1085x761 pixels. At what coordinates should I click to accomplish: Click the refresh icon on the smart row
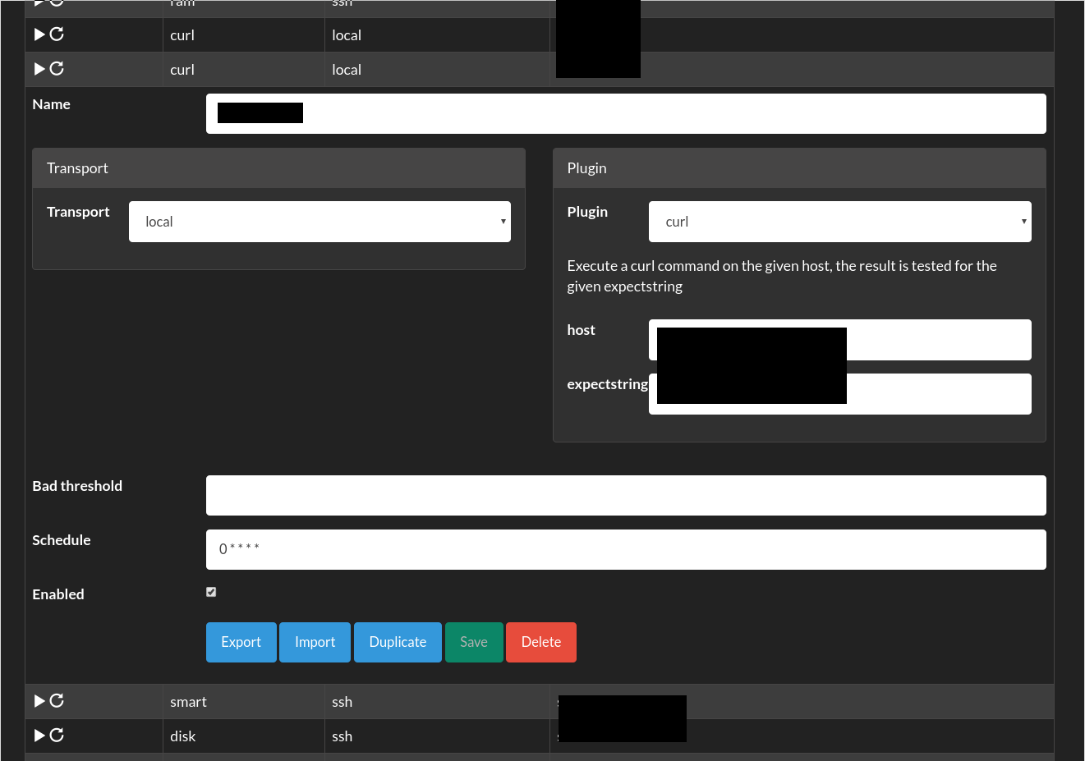pos(57,701)
